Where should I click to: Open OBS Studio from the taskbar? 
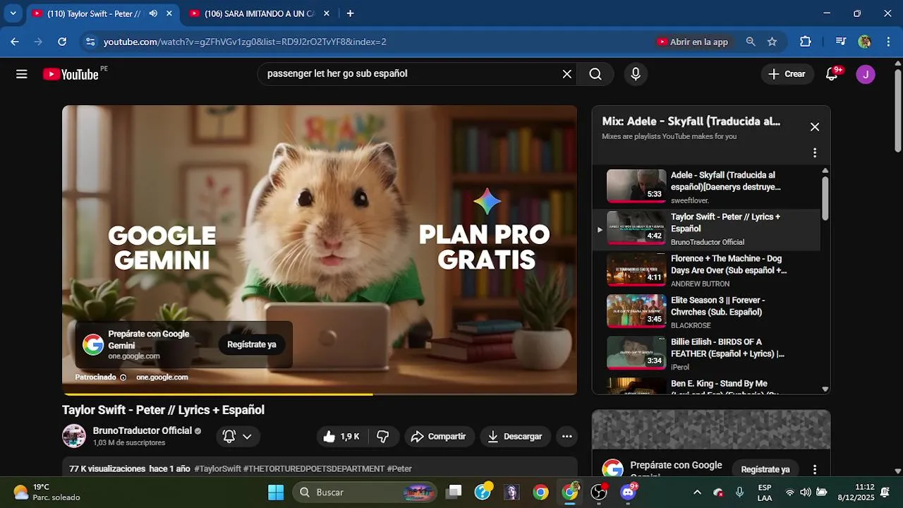pos(599,492)
